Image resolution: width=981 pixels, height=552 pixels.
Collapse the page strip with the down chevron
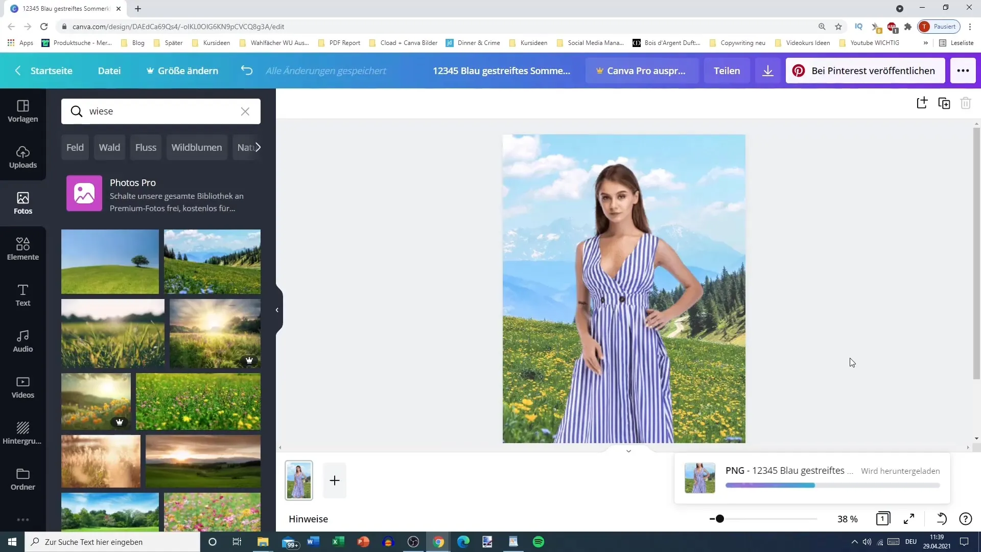coord(628,451)
